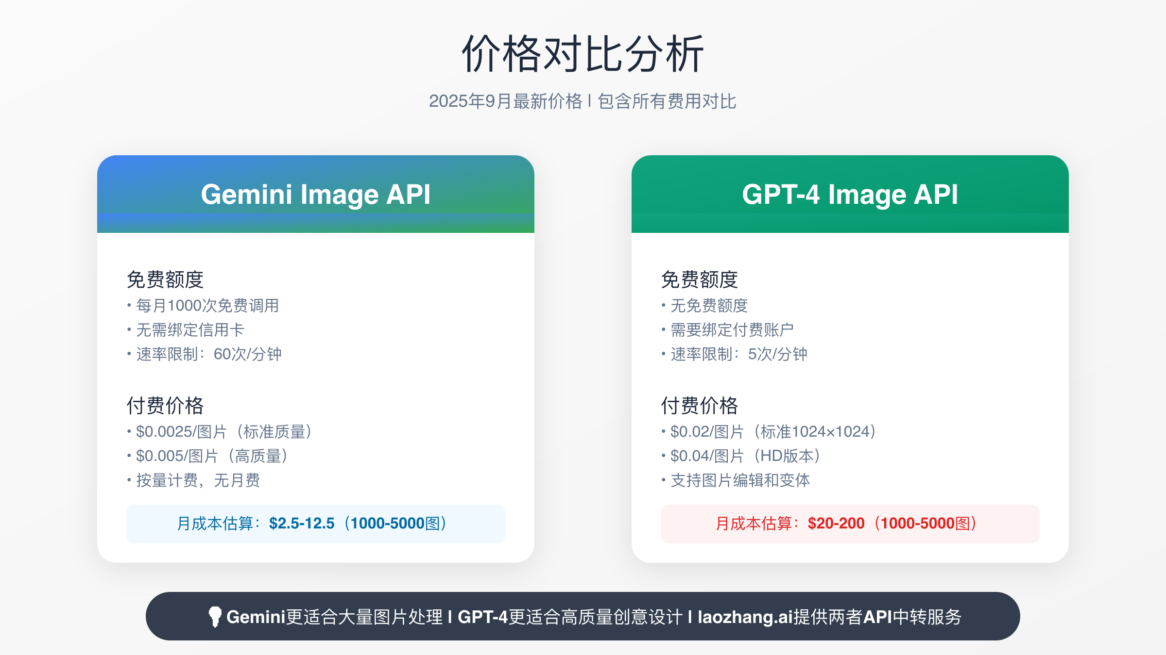Select the Gemini Image API card header
Screen dimensions: 1166x655
pos(316,194)
